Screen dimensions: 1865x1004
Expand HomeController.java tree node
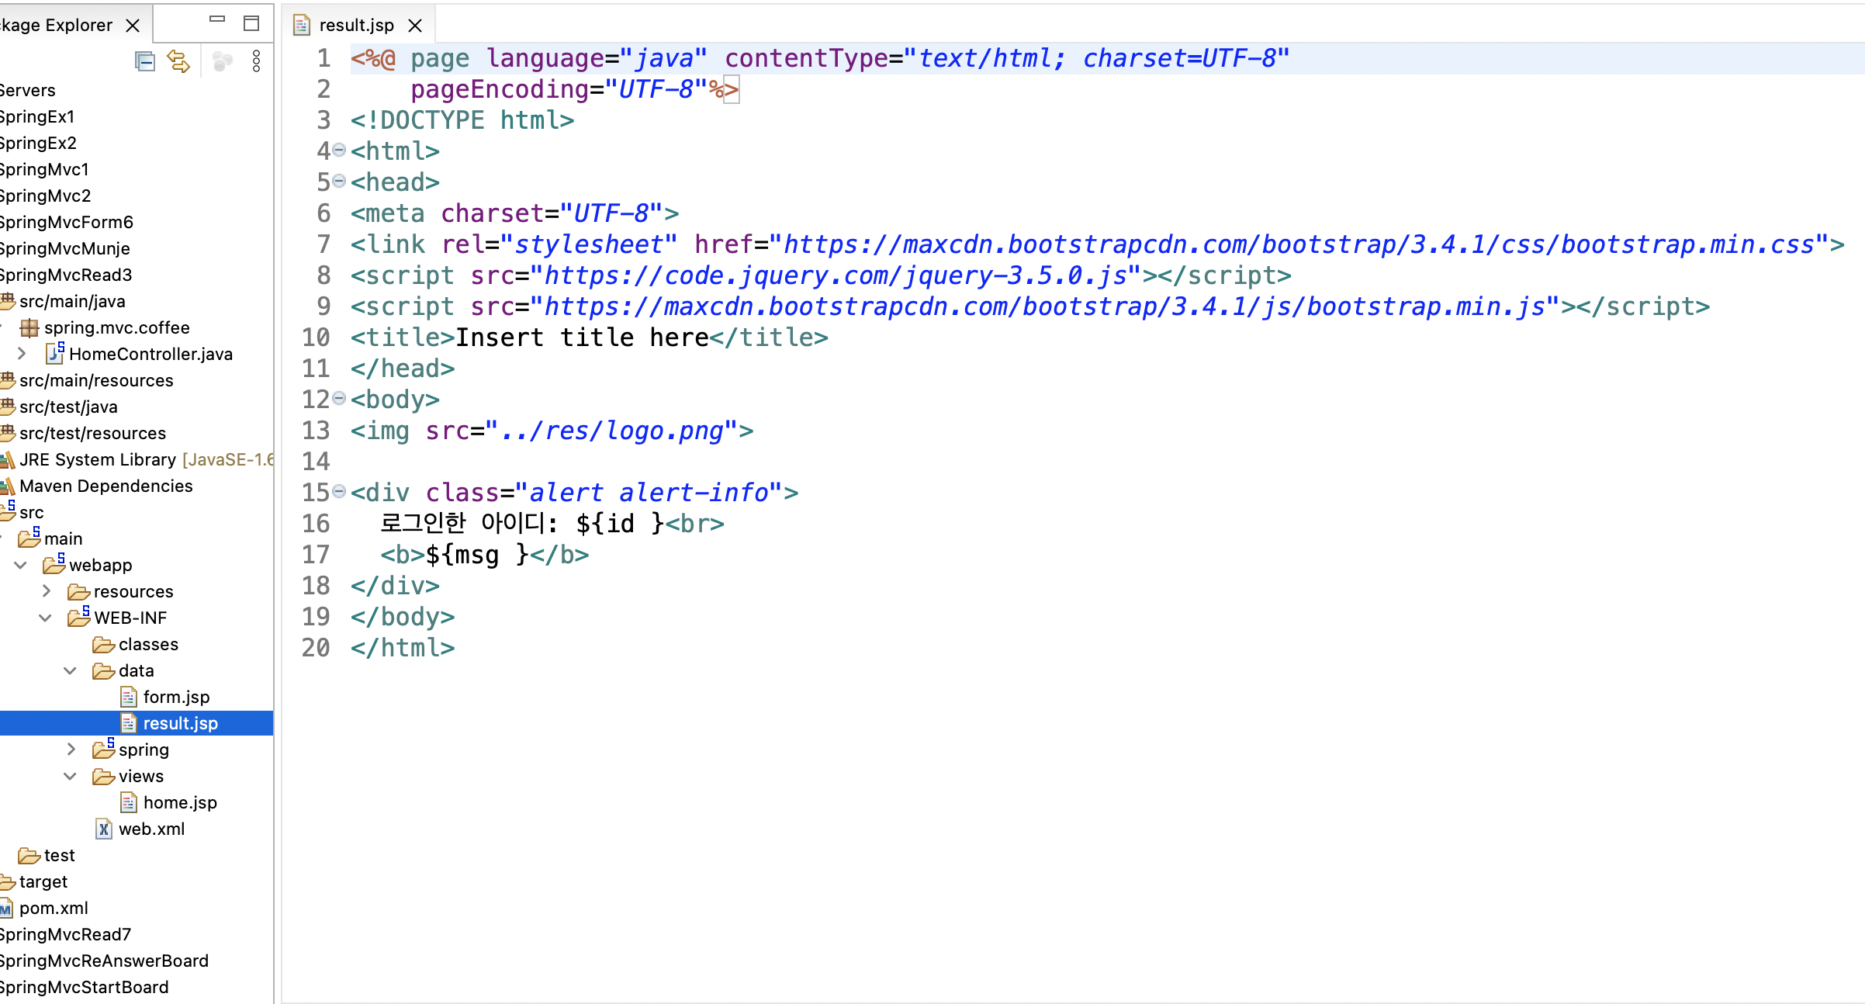22,354
